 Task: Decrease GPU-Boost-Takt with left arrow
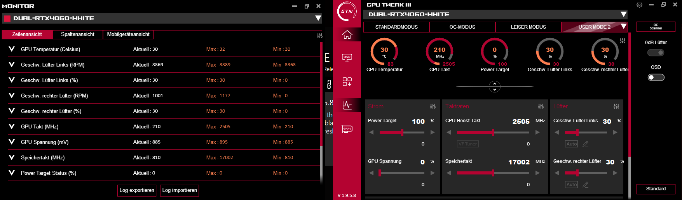tap(449, 132)
